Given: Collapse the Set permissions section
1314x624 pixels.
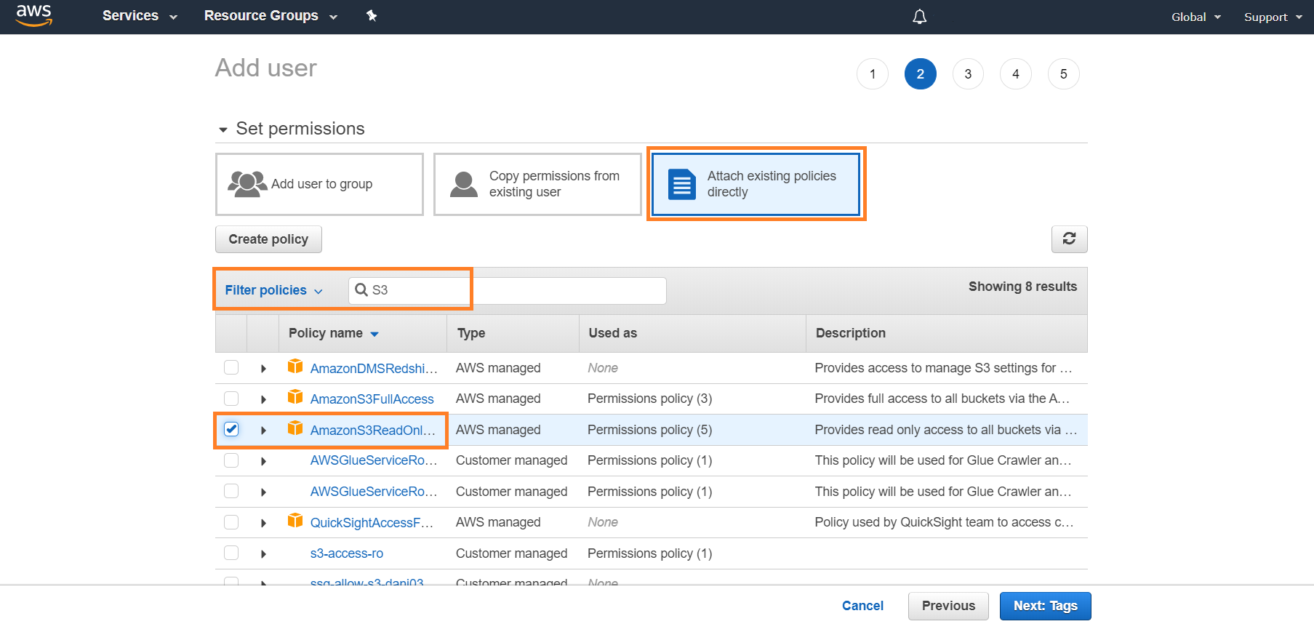Looking at the screenshot, I should (x=223, y=129).
